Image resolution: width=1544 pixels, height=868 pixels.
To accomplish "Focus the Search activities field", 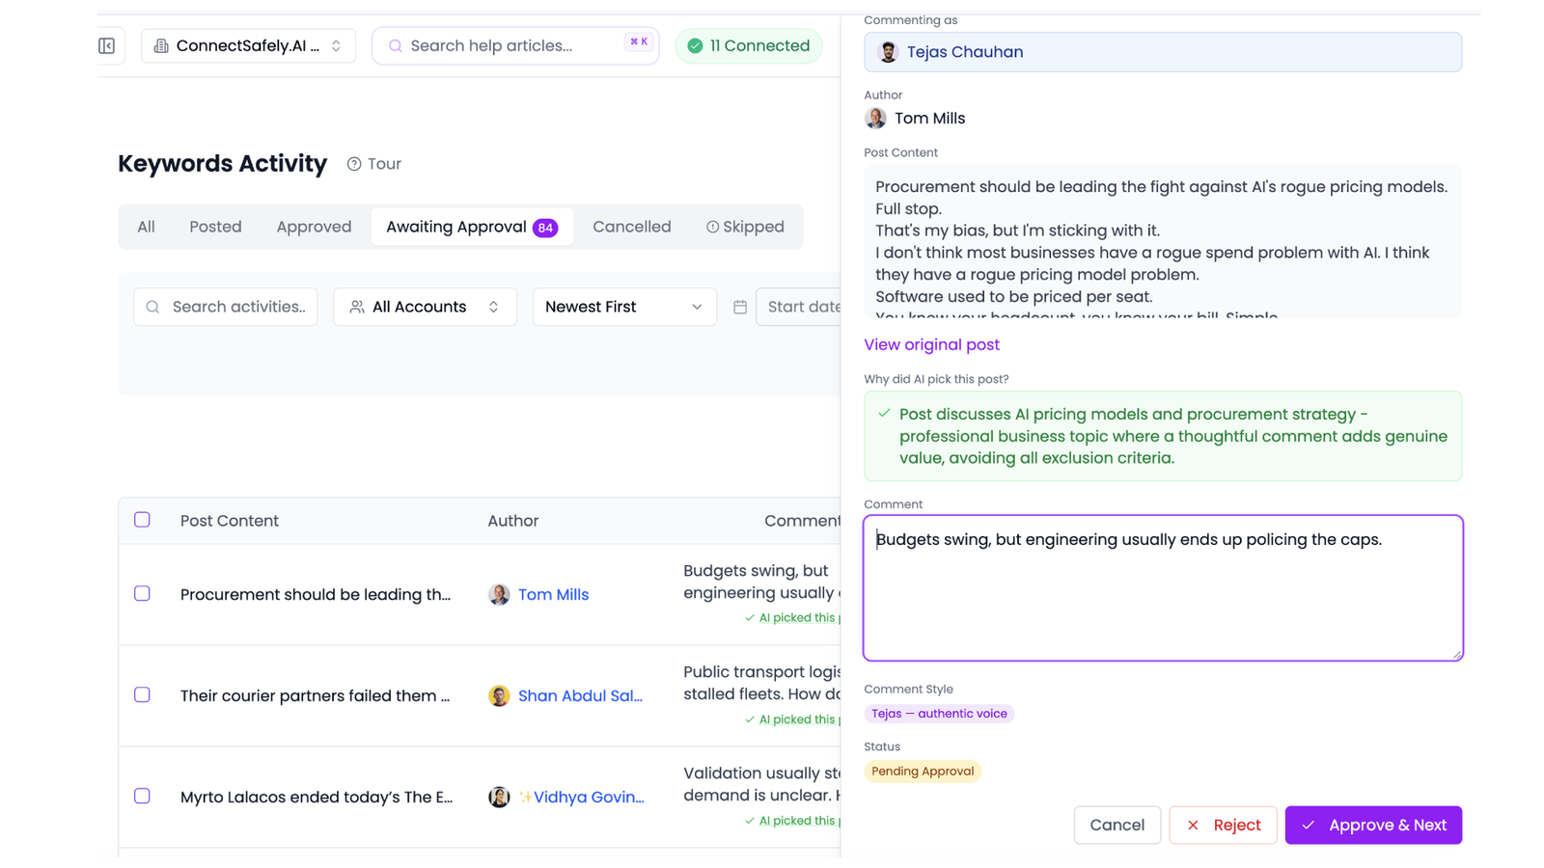I will click(x=226, y=307).
